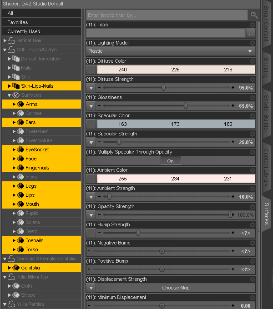
Task: Open the Specular Strength gear settings
Action: (x=252, y=134)
